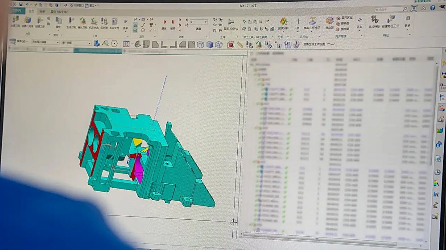Click Extract Geometry Feature (抽取几何特征)
The height and width of the screenshot is (250, 446).
coord(312,24)
